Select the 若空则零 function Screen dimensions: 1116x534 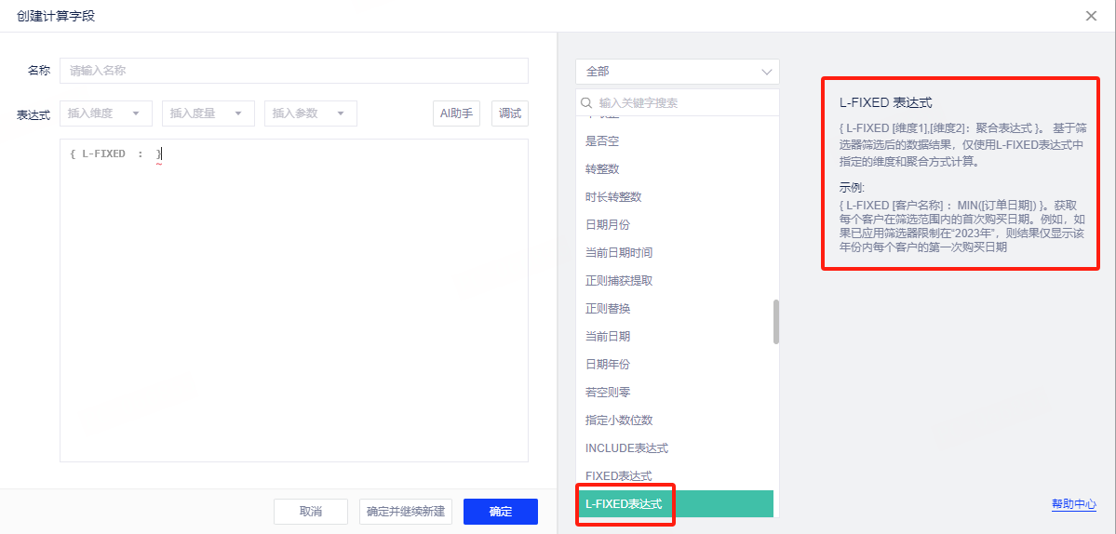(x=608, y=393)
